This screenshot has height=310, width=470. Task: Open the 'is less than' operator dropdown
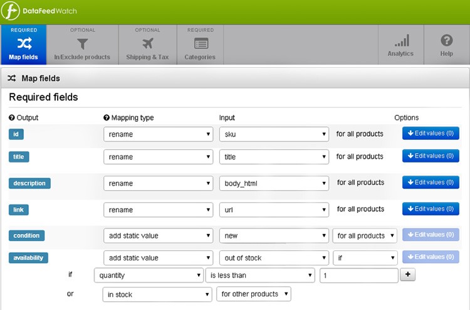click(260, 275)
